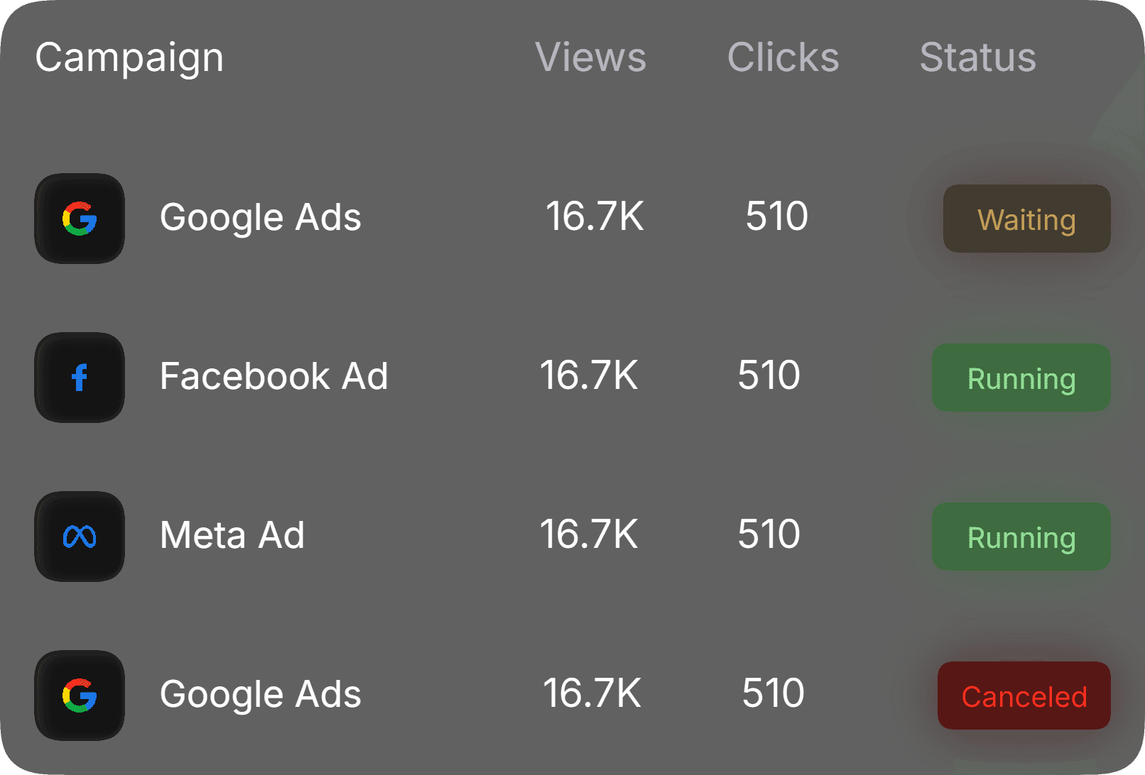
Task: Click the Google logo icon in the last row
Action: pos(80,696)
